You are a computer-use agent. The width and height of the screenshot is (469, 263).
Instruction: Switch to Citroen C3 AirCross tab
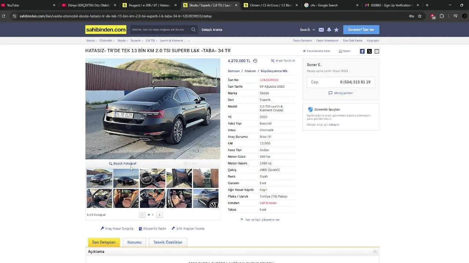(270, 5)
